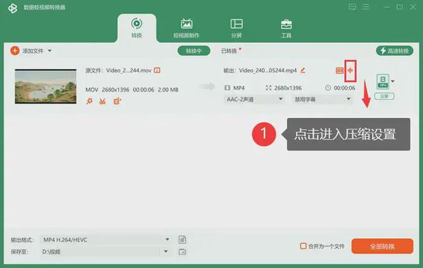Open output format settings gear icon
This screenshot has height=268, width=423.
click(183, 240)
